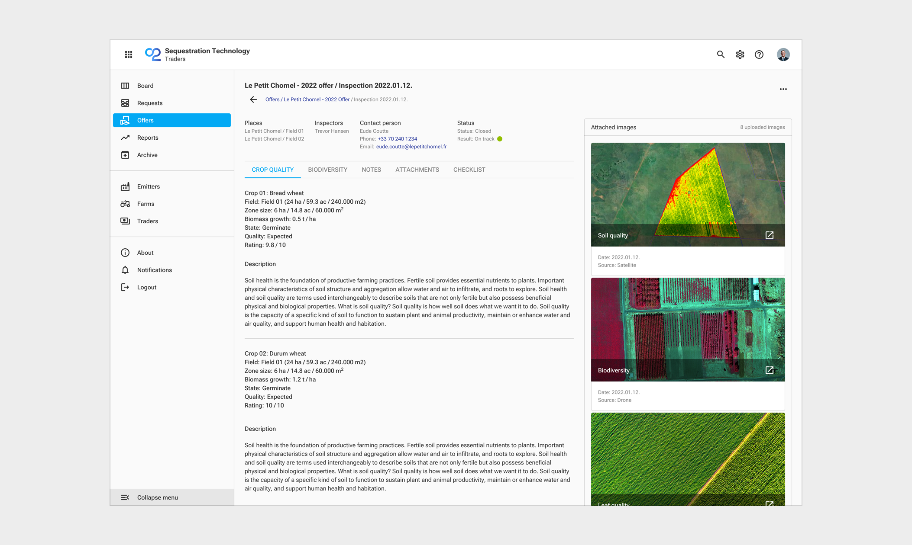Choose Logout in the sidebar menu
Image resolution: width=912 pixels, height=545 pixels.
point(172,287)
